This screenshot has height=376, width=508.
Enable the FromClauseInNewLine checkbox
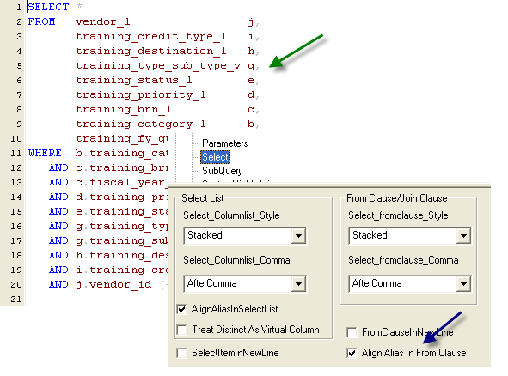click(352, 332)
